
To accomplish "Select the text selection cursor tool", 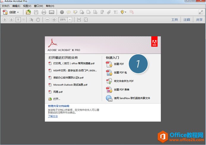I will click(31, 20).
